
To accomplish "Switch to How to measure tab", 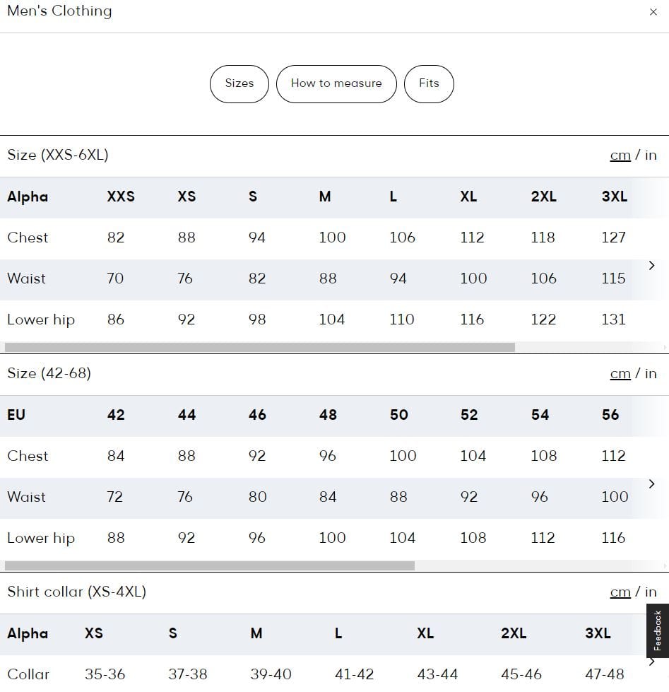I will pos(336,84).
